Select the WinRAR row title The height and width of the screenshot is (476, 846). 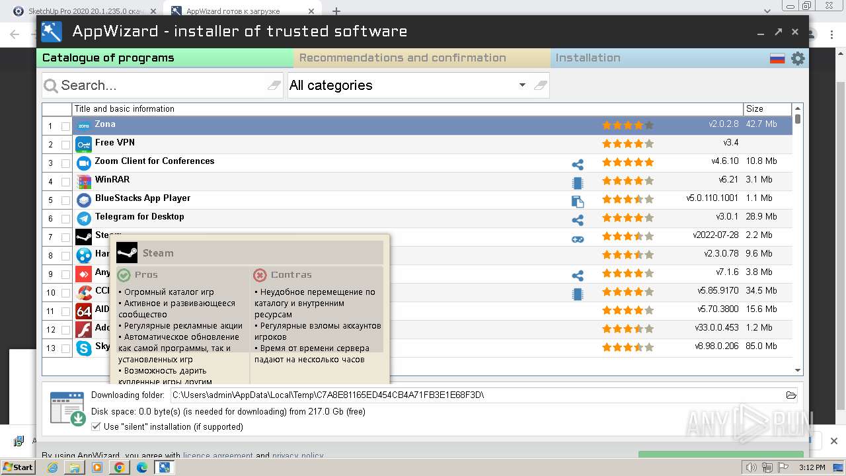(x=112, y=180)
